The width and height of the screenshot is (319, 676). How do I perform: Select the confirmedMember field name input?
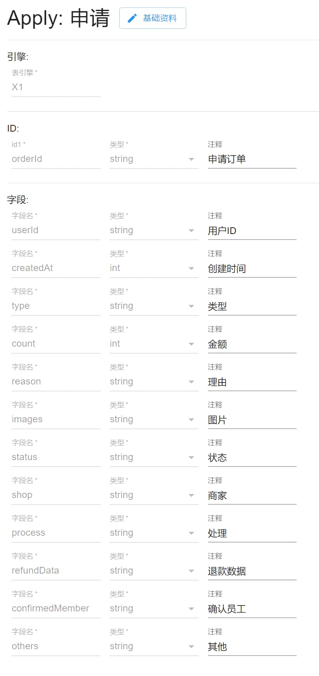point(56,609)
